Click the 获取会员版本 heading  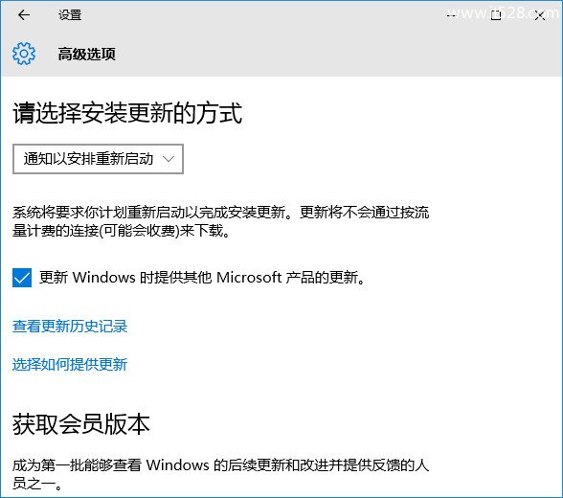pyautogui.click(x=81, y=424)
